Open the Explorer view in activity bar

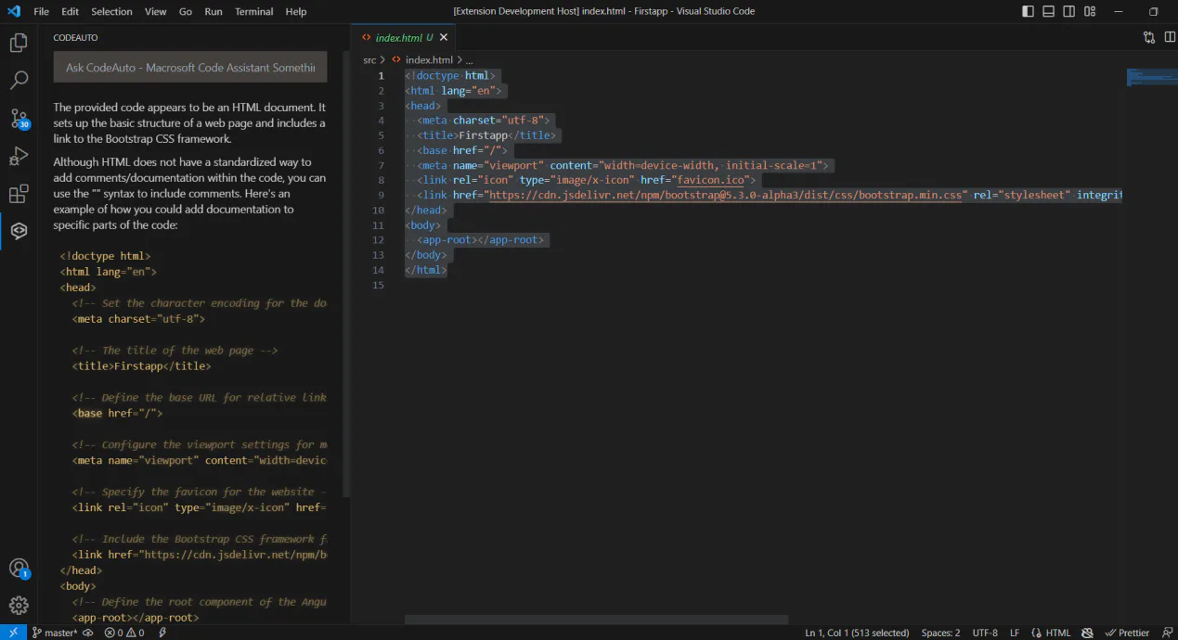tap(19, 43)
